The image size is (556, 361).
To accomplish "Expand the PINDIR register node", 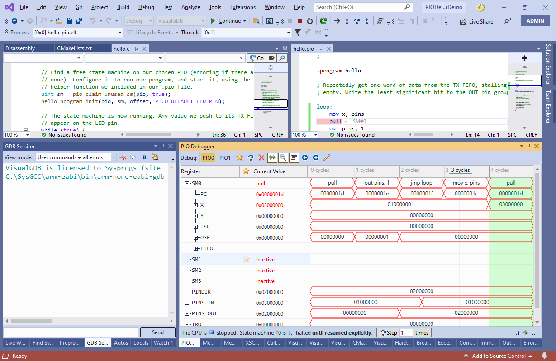I will (x=187, y=292).
